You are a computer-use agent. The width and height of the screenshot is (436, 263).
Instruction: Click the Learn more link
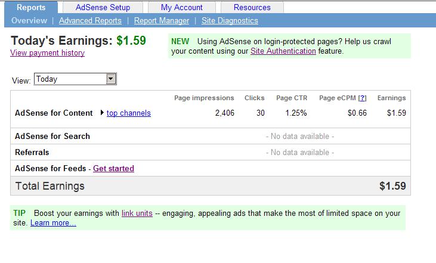point(53,223)
